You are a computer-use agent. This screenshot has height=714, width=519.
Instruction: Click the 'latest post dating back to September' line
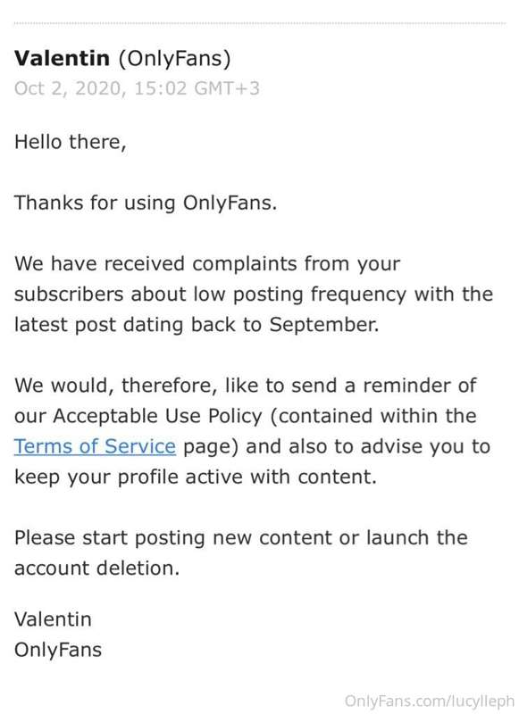pyautogui.click(x=197, y=325)
